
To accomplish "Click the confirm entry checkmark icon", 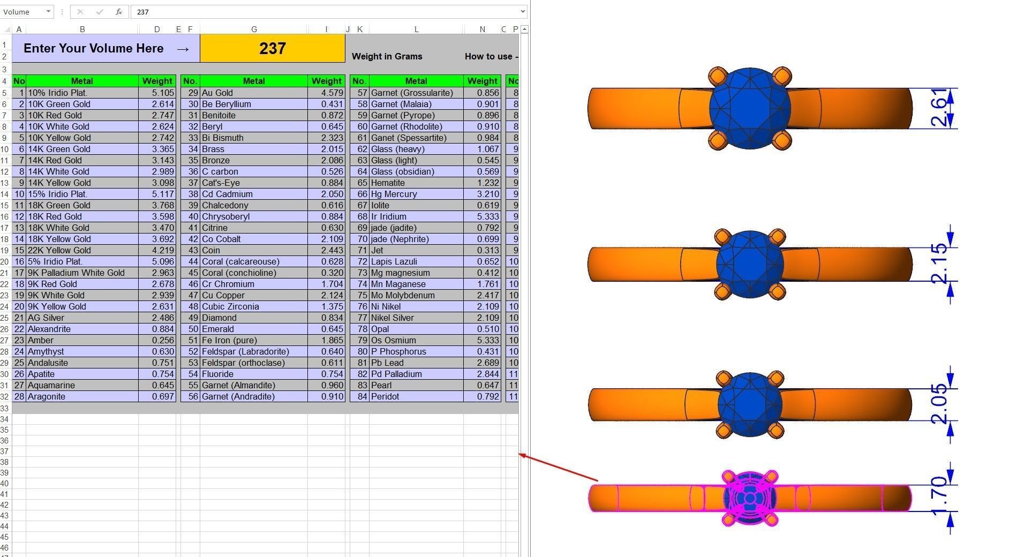I will [100, 12].
